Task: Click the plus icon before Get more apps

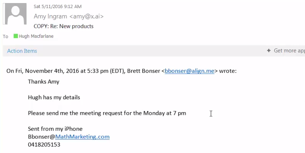Action: click(269, 51)
